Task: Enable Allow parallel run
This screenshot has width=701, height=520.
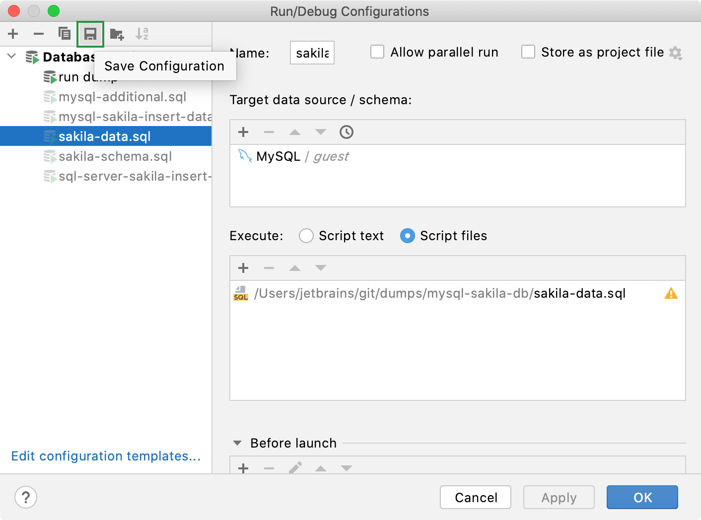Action: pos(377,52)
